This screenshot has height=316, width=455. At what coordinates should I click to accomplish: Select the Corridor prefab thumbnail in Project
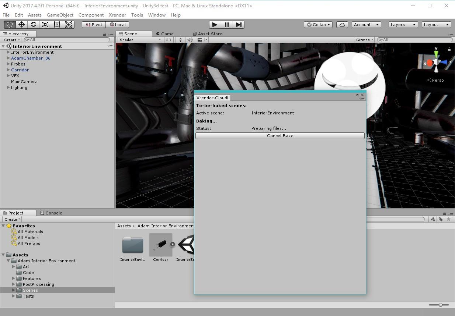click(160, 245)
